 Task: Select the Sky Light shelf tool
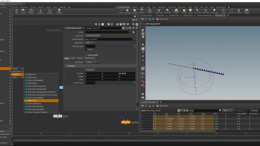pos(184,11)
